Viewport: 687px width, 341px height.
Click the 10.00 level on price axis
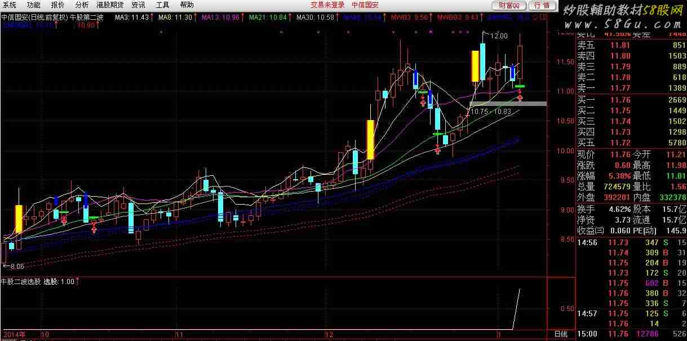click(x=565, y=150)
